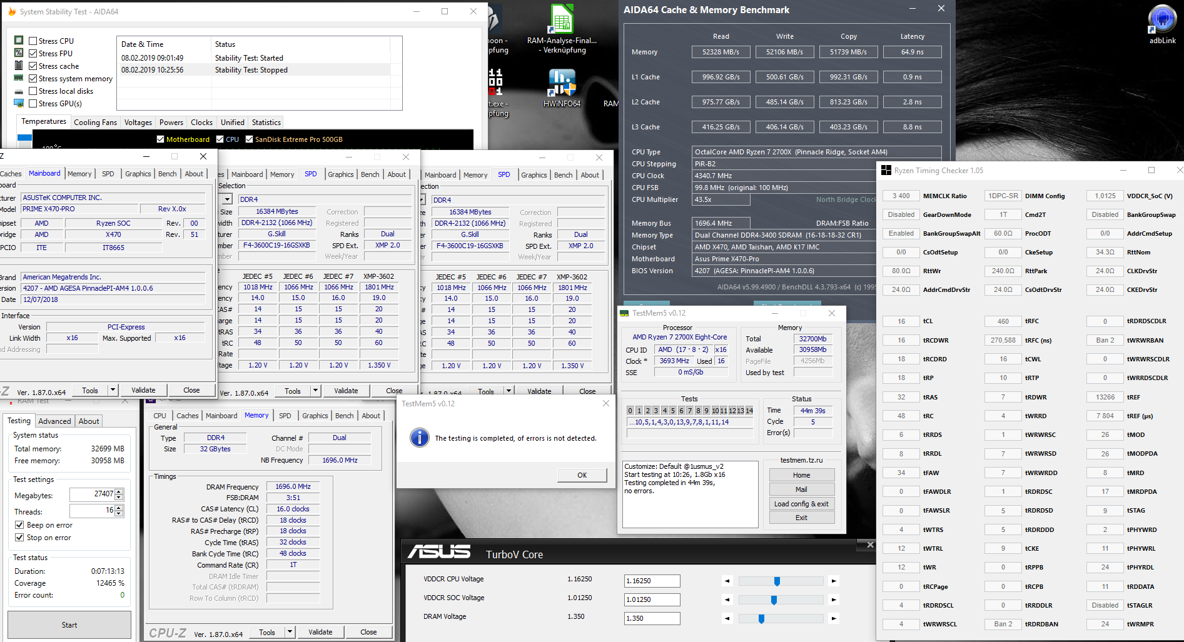This screenshot has height=642, width=1184.
Task: Click the Mail button in TestMem5
Action: [802, 489]
